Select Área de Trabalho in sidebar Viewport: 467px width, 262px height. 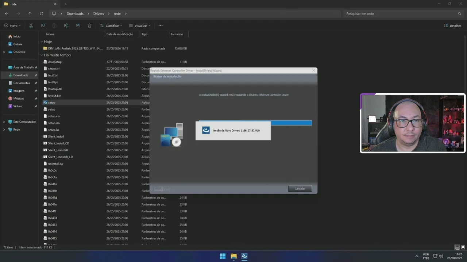click(x=21, y=67)
